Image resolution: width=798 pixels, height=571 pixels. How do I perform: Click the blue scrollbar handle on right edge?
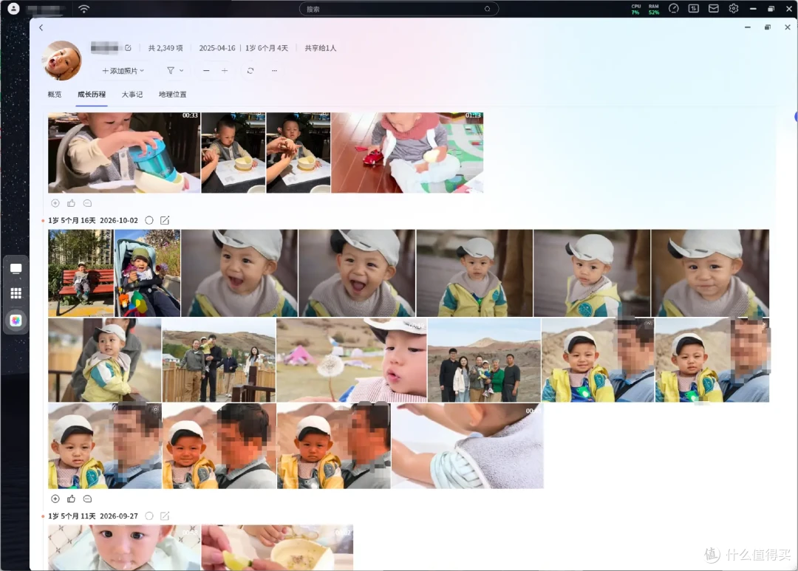point(796,117)
